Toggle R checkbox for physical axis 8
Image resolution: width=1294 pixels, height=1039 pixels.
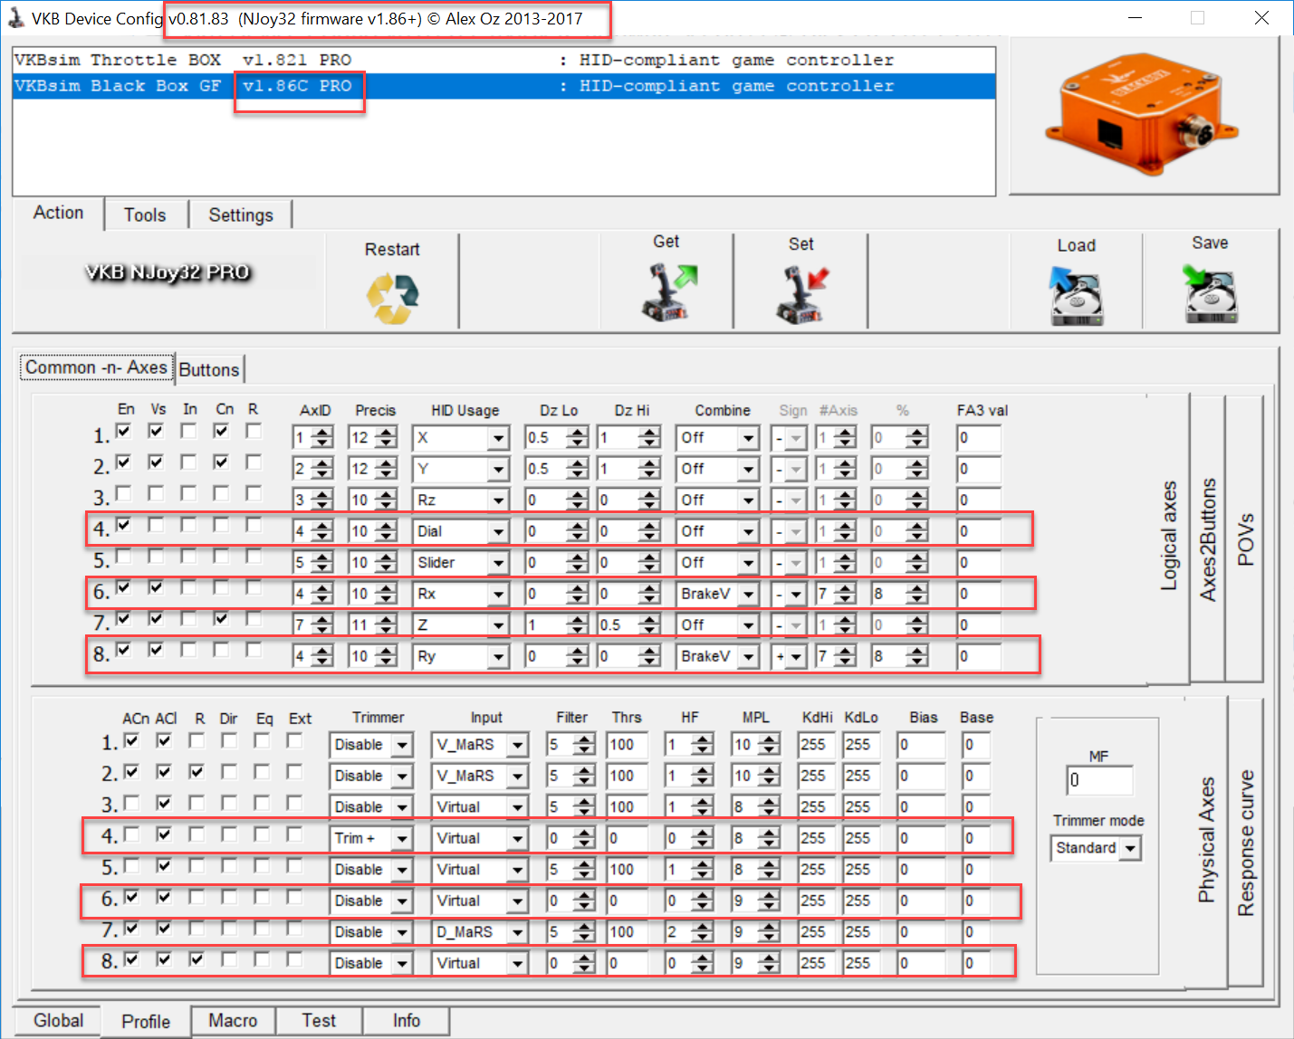coord(197,959)
